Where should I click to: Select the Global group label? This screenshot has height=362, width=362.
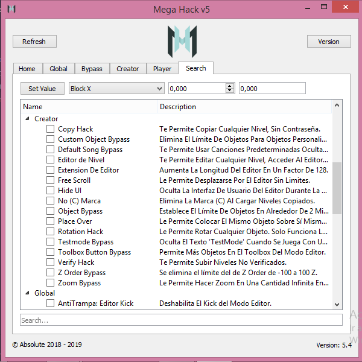pyautogui.click(x=45, y=293)
